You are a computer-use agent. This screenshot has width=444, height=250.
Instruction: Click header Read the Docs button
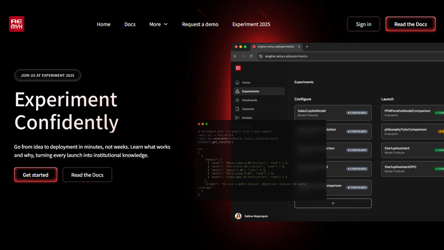click(x=410, y=24)
